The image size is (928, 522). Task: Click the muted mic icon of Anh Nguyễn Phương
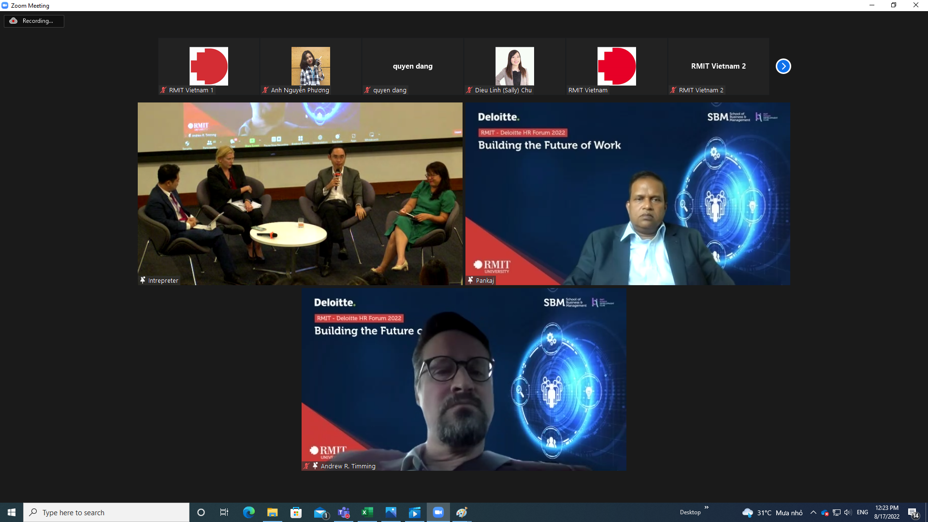(x=265, y=90)
